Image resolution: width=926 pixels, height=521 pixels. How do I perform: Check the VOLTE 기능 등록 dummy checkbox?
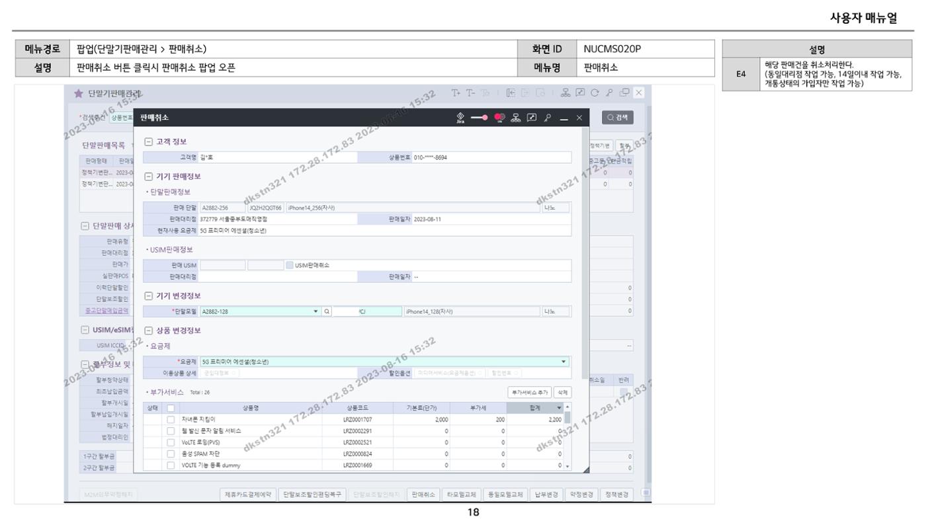tap(171, 465)
